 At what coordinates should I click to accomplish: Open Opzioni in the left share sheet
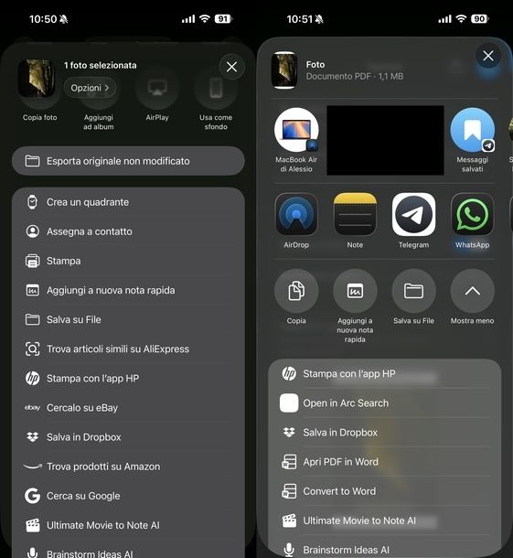90,88
